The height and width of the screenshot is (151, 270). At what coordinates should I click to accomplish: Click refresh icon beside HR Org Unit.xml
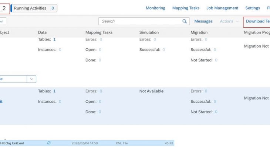(49, 143)
